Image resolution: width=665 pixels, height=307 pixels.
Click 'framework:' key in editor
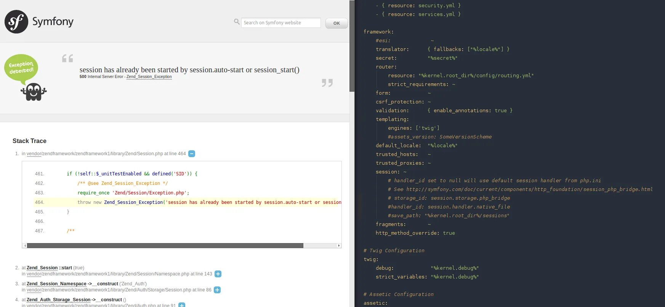(x=378, y=32)
